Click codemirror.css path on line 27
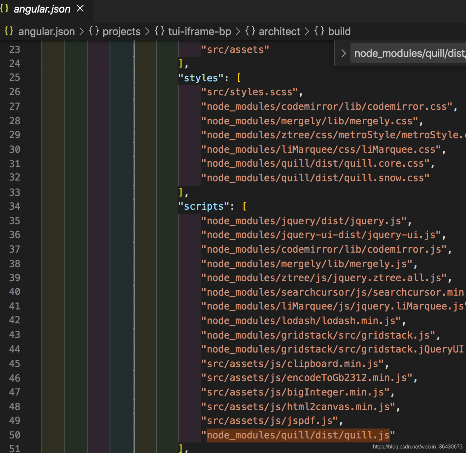466x453 pixels. 327,106
